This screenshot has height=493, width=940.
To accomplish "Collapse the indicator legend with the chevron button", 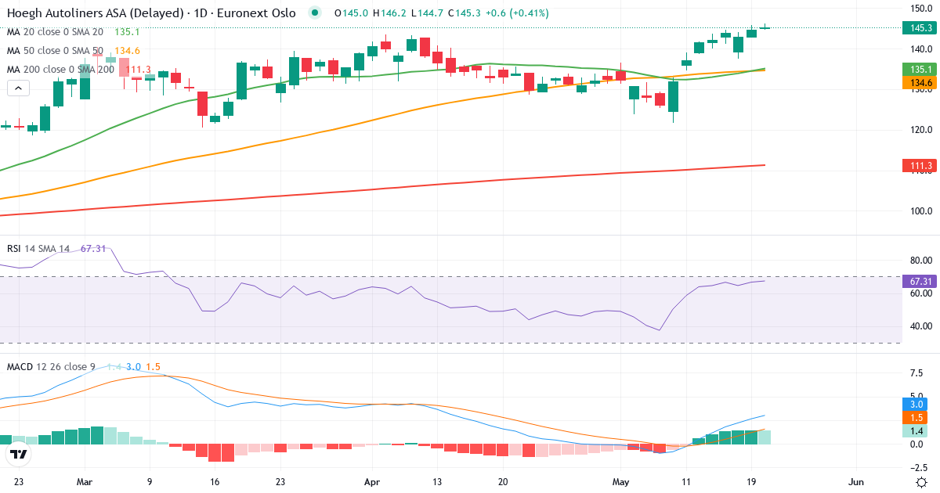I will pos(17,88).
